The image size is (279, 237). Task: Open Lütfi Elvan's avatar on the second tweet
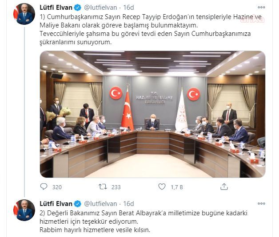24,210
